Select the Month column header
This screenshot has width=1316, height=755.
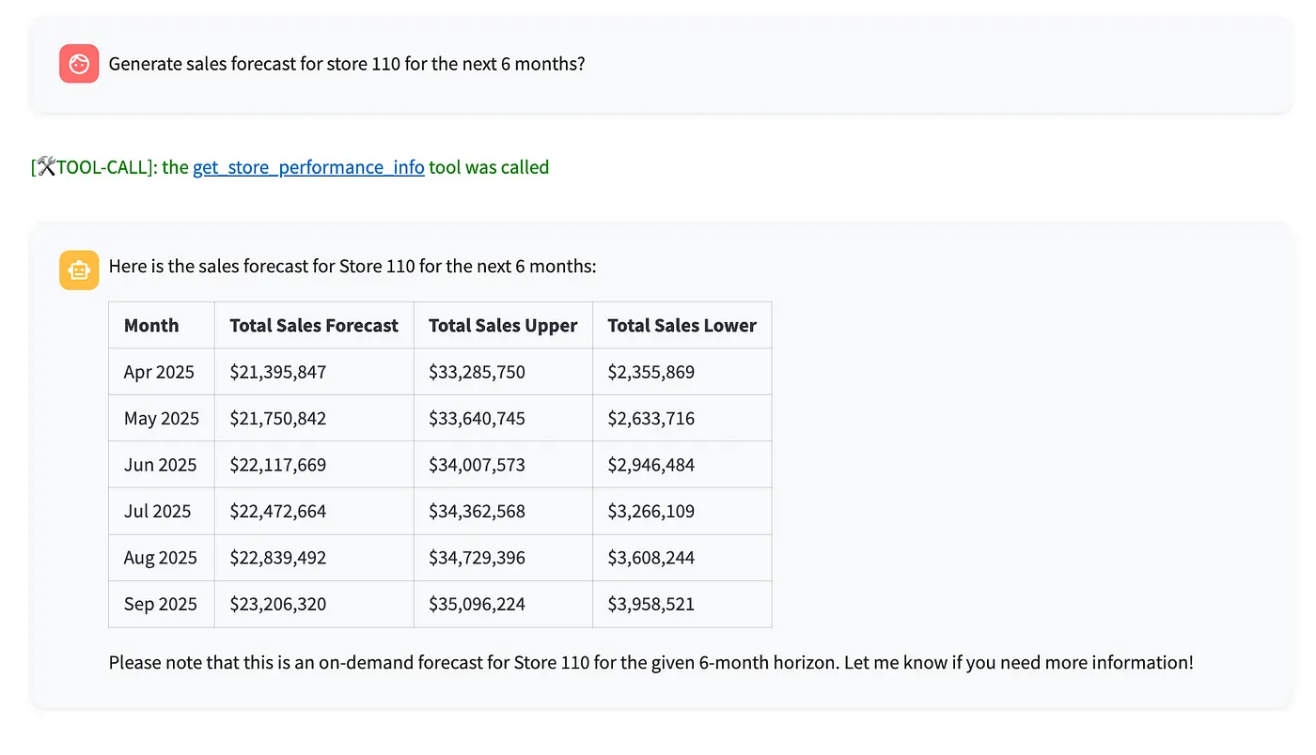point(151,325)
